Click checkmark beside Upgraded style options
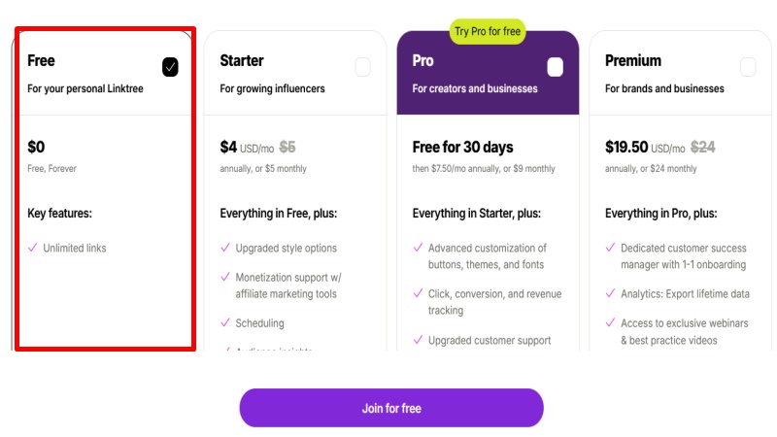777x437 pixels. [x=225, y=249]
